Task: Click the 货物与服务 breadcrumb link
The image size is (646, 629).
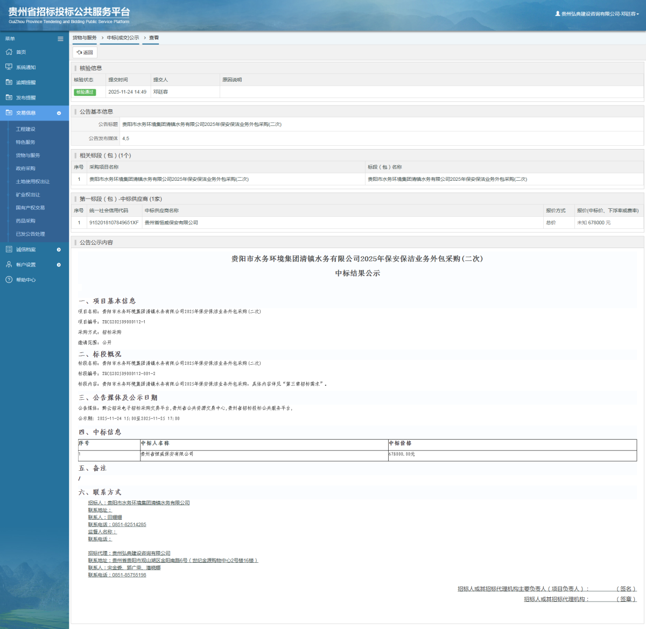Action: (x=85, y=38)
